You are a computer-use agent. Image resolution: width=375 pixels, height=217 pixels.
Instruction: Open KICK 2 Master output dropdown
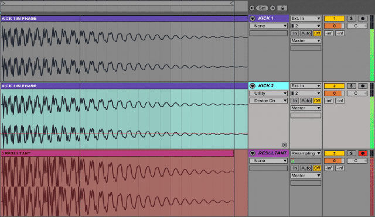306,108
